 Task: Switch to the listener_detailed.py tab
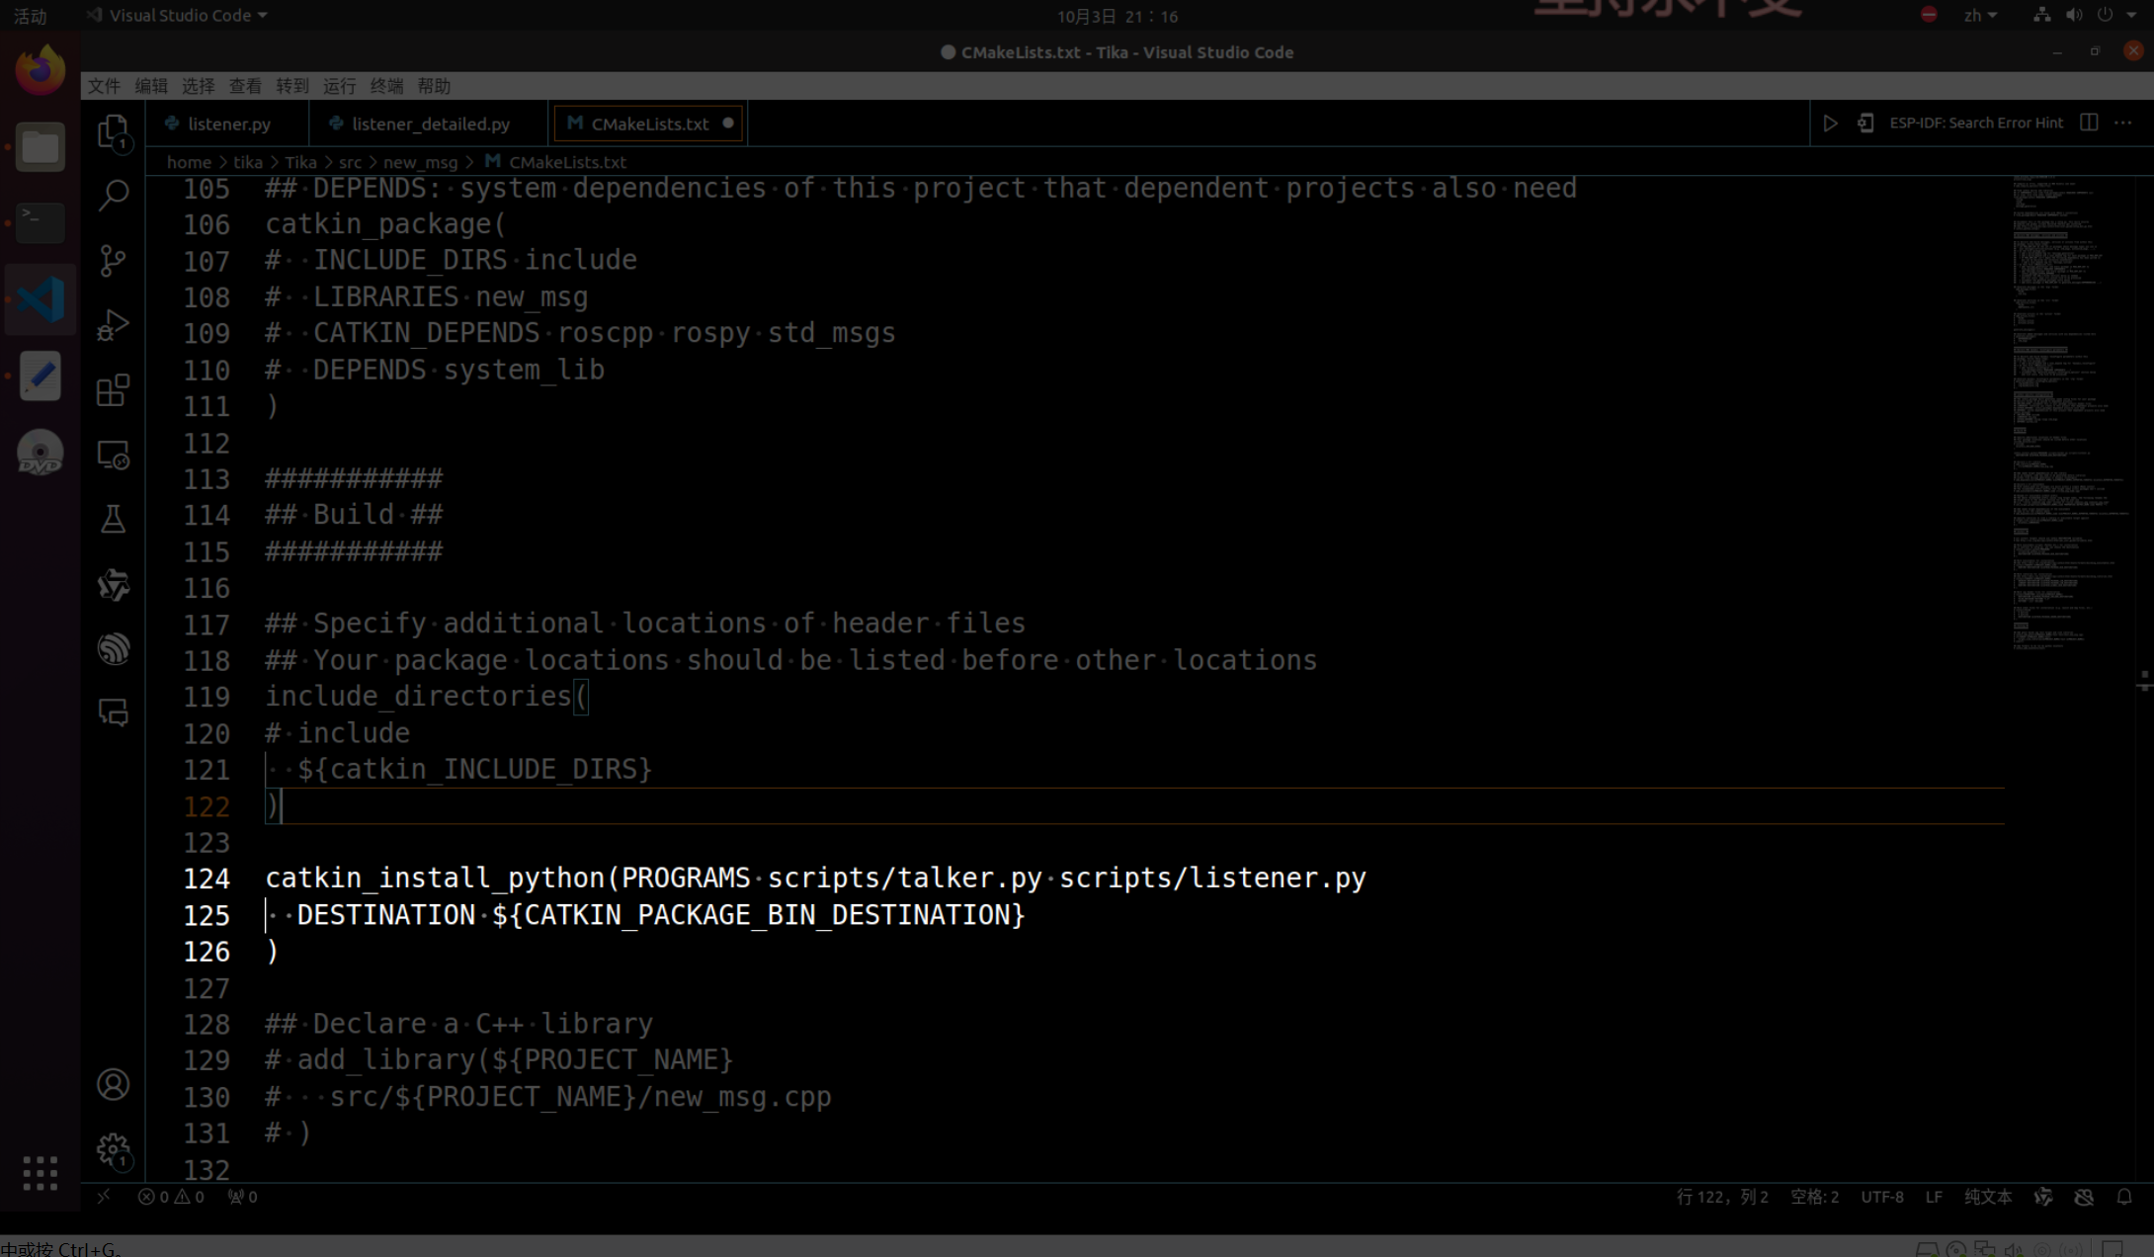(x=430, y=124)
